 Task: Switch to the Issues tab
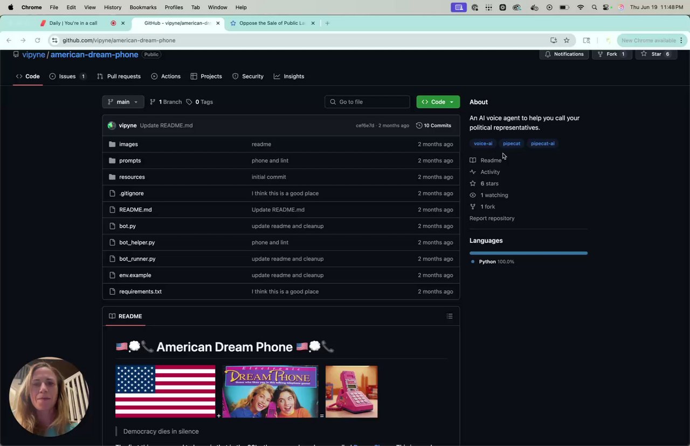pyautogui.click(x=67, y=77)
